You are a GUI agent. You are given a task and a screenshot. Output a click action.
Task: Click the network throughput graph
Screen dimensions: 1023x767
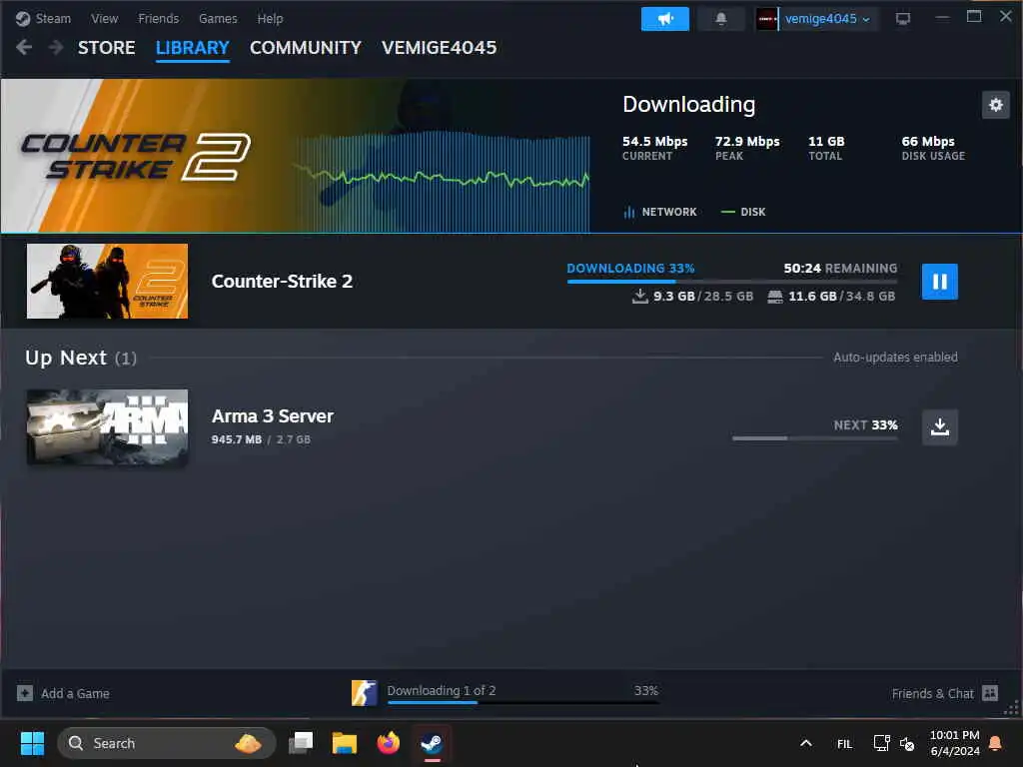441,182
